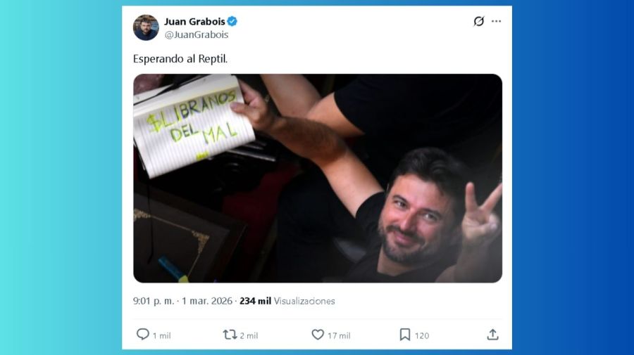Open the @JuanGrabois handle link
The width and height of the screenshot is (634, 355).
click(x=197, y=34)
